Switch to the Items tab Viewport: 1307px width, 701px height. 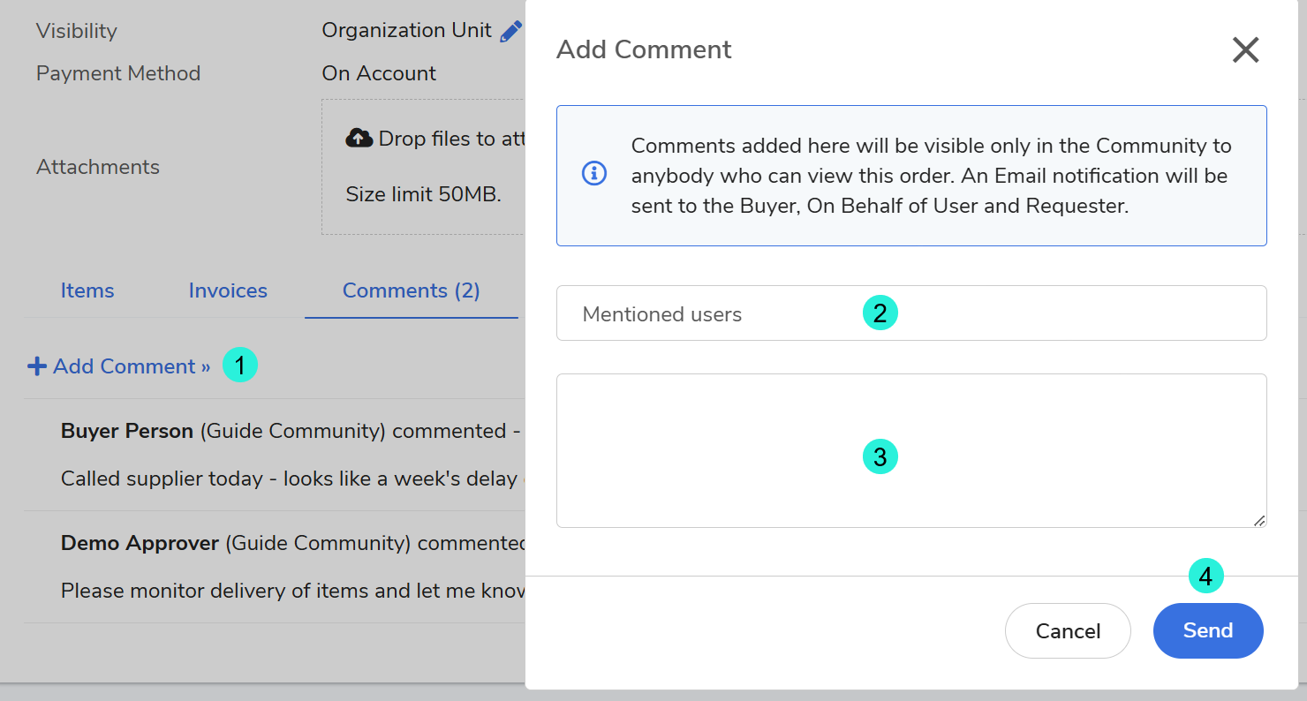[x=87, y=290]
